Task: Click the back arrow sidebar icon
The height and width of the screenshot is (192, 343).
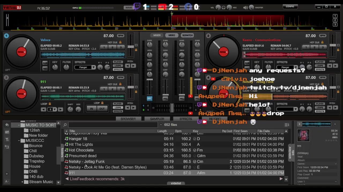Action: click(x=7, y=147)
